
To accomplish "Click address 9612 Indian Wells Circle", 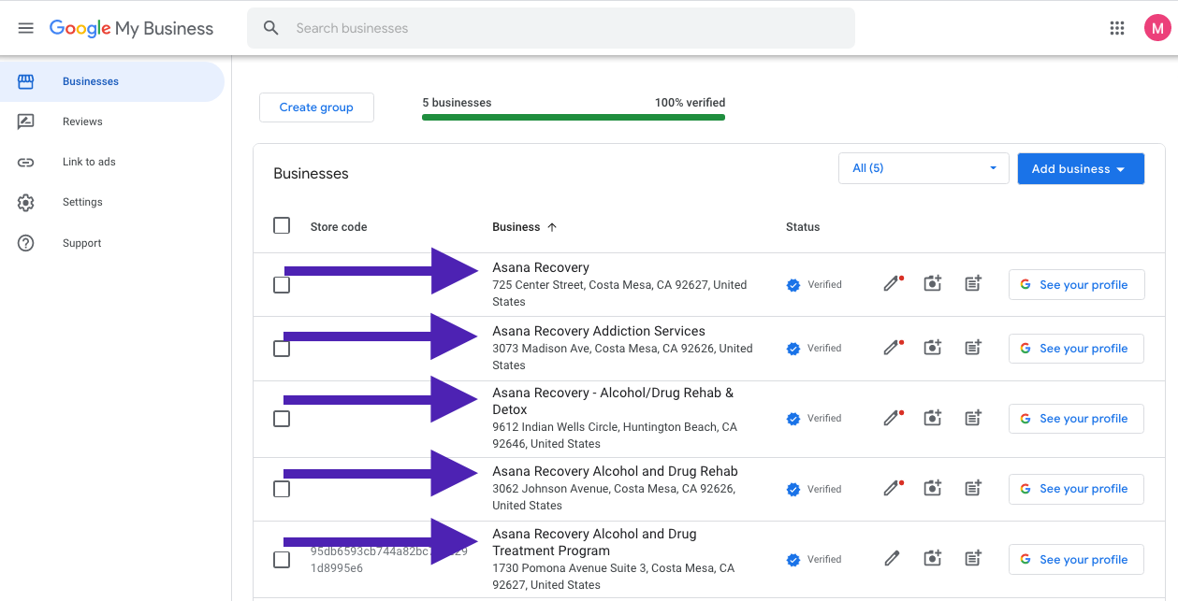I will coord(615,436).
